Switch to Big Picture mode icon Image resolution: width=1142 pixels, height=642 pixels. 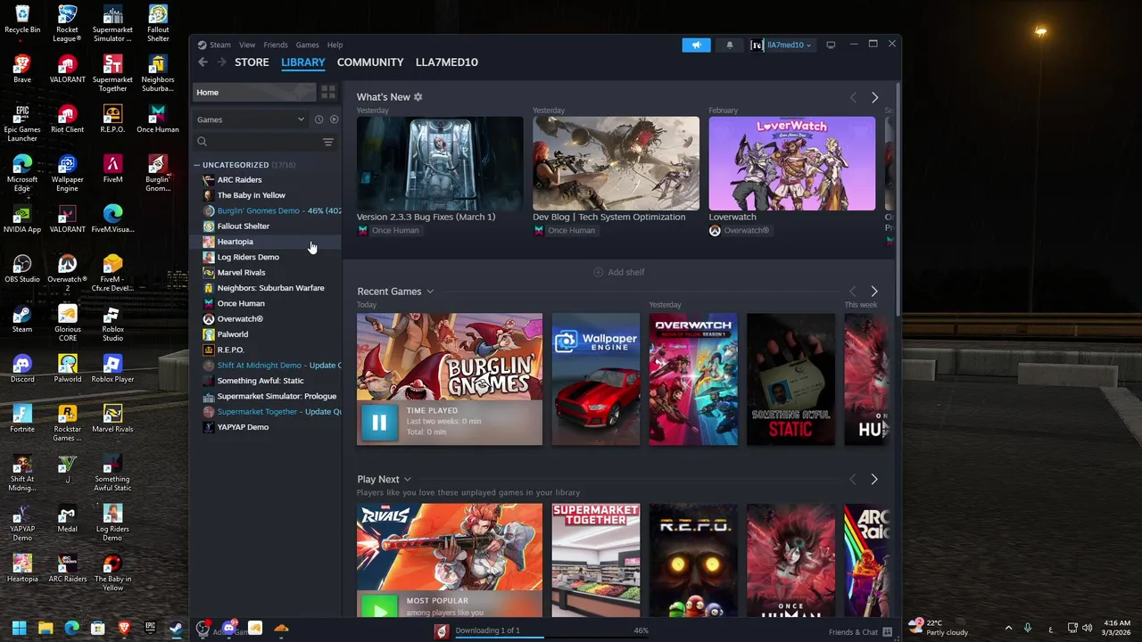[x=831, y=45]
